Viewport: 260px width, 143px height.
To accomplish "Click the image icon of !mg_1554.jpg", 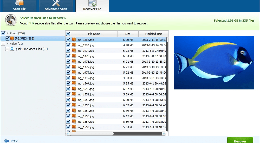I will (74, 111).
